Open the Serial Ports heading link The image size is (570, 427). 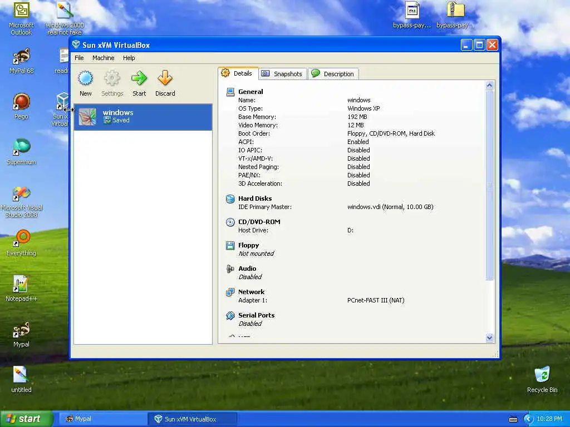[x=256, y=316]
